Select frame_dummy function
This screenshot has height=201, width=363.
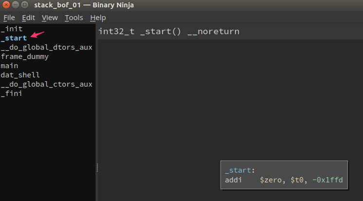24,56
